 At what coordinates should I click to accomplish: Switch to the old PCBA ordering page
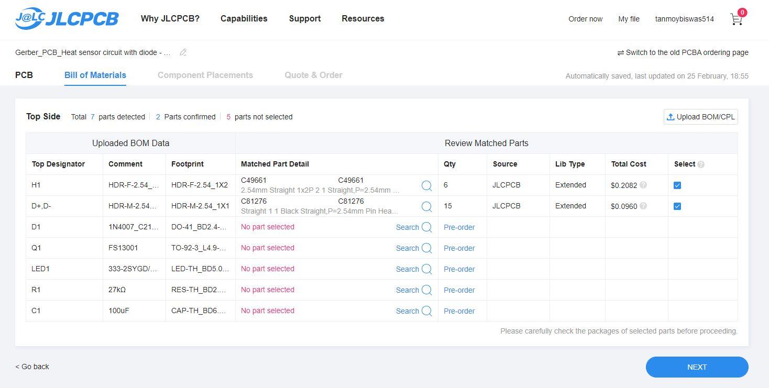pos(683,52)
